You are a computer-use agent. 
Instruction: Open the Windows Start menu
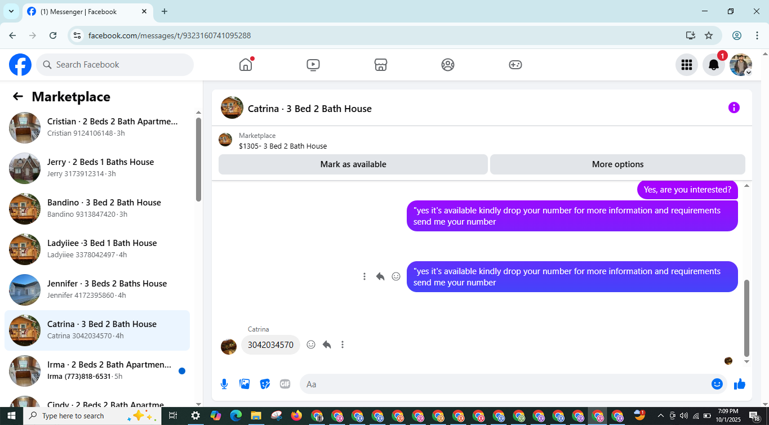pyautogui.click(x=11, y=416)
